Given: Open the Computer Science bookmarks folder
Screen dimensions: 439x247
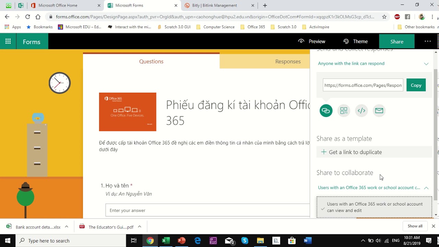Looking at the screenshot, I should click(215, 27).
